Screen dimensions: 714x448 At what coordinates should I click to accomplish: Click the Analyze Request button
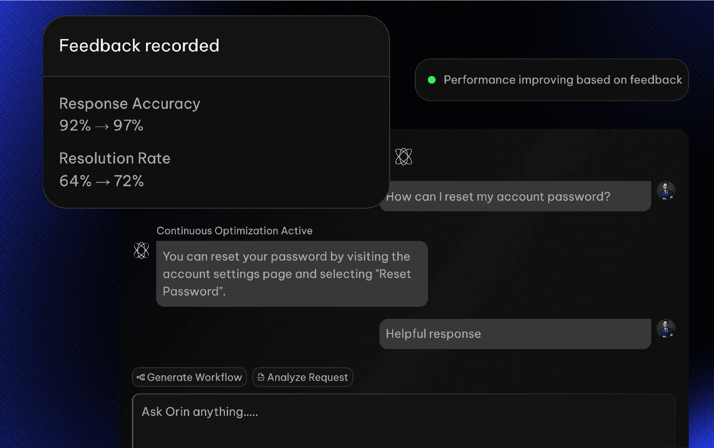(303, 377)
